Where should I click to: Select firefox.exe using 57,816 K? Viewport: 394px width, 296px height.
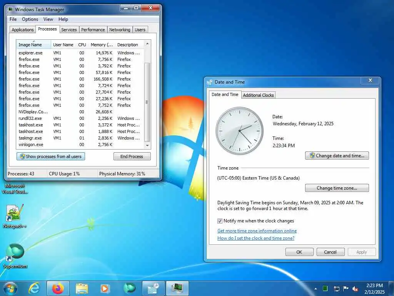click(x=80, y=72)
